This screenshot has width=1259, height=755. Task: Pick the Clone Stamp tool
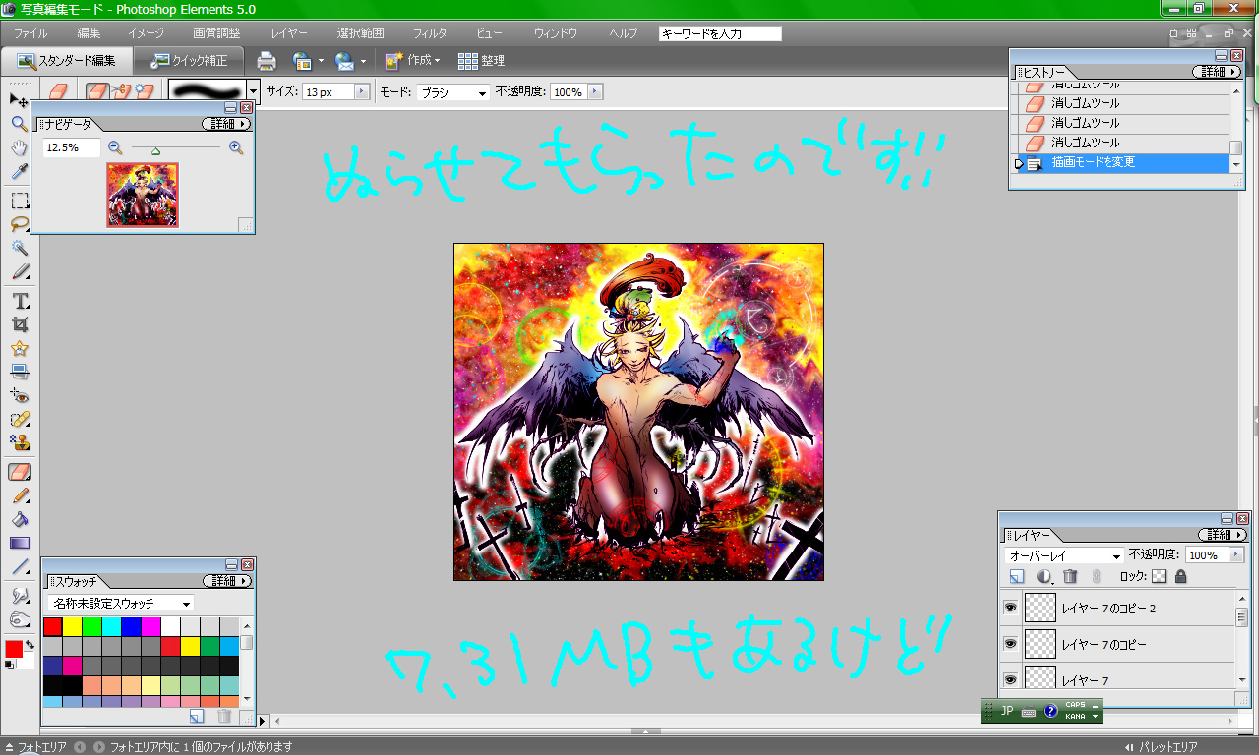(x=19, y=443)
